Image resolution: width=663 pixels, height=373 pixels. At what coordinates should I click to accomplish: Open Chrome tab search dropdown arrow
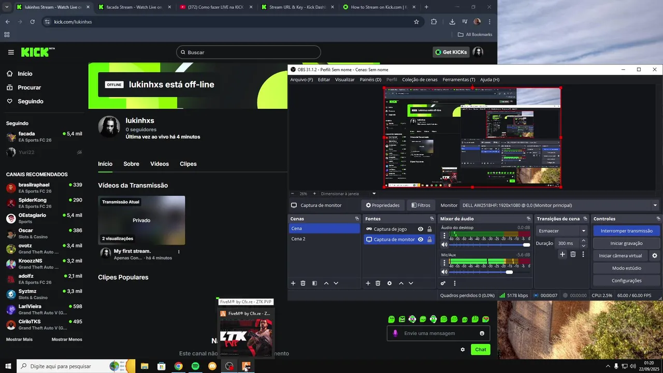7,7
